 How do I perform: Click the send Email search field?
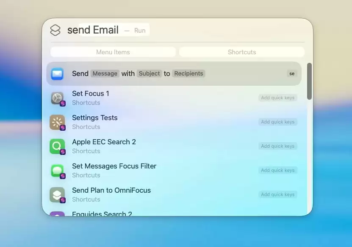coord(93,30)
